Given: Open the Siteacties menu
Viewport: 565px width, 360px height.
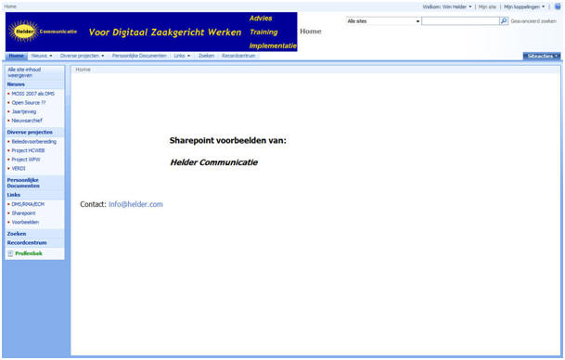Looking at the screenshot, I should 542,56.
